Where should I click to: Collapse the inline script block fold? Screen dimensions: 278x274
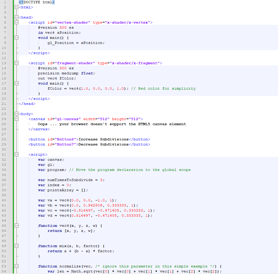(16, 154)
